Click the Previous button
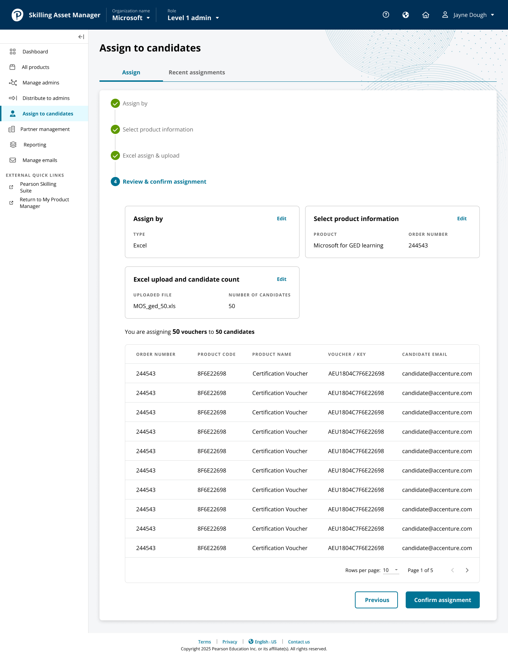 click(x=376, y=600)
